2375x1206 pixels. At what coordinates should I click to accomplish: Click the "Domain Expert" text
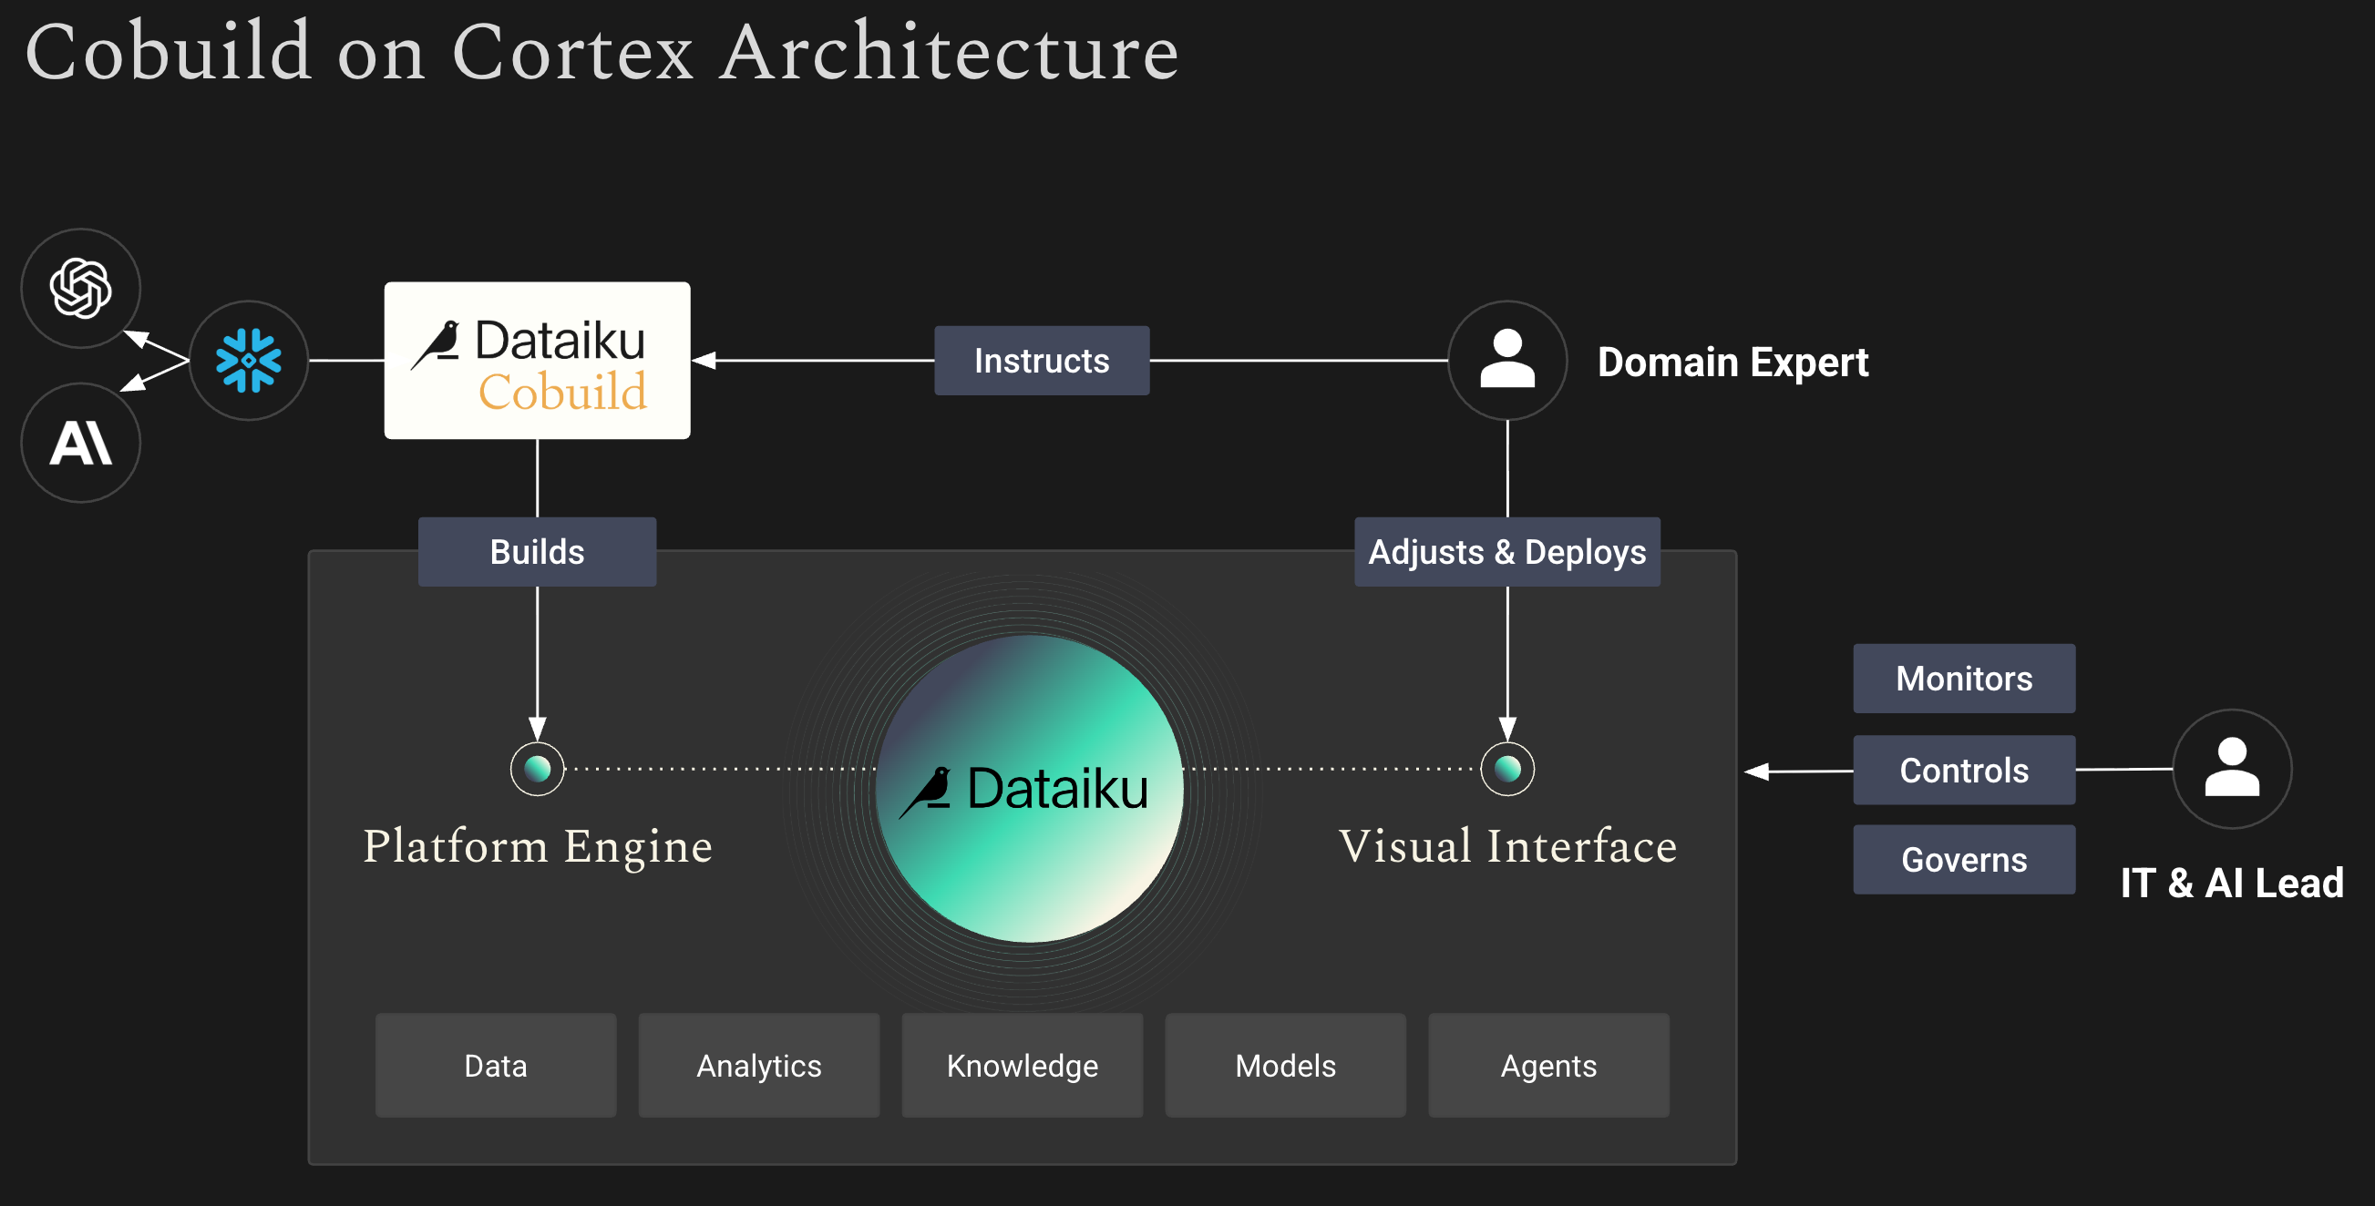click(x=1732, y=363)
